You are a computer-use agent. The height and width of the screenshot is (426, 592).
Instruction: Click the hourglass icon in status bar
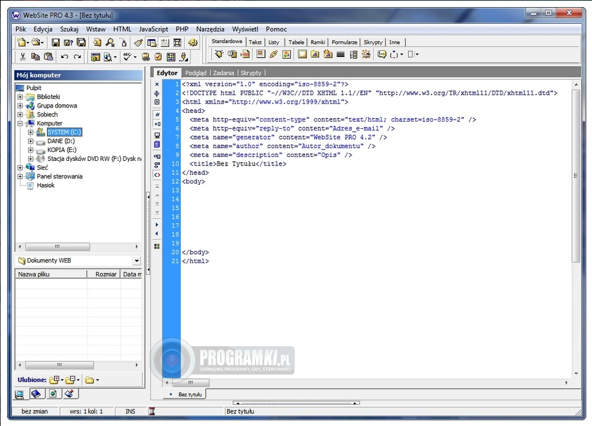(x=152, y=411)
